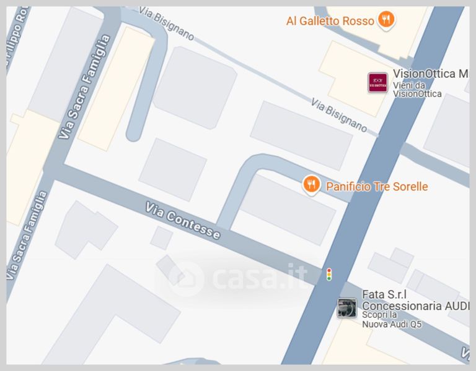This screenshot has height=371, width=476.
Task: Select the VisionOttica logo marker
Action: coord(377,82)
